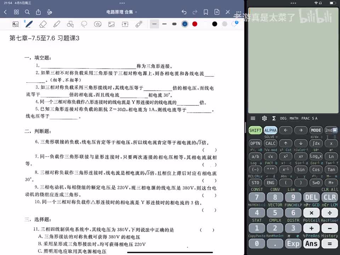Tap the equals = key
Viewport: 340px width, 255px height.
[x=330, y=244]
